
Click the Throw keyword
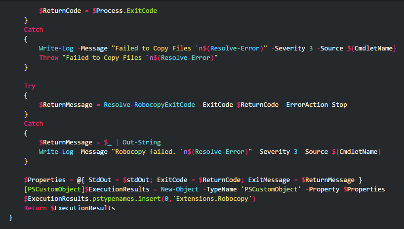click(49, 58)
